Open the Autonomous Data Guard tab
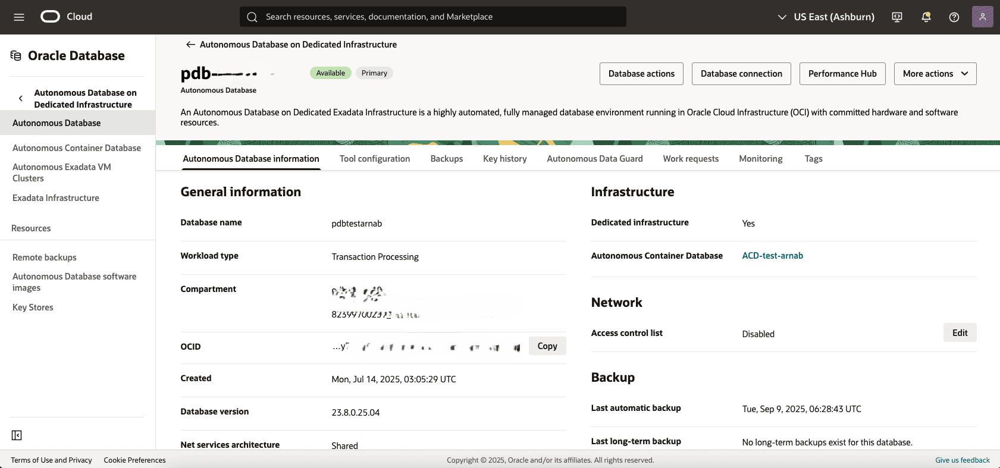 tap(595, 159)
